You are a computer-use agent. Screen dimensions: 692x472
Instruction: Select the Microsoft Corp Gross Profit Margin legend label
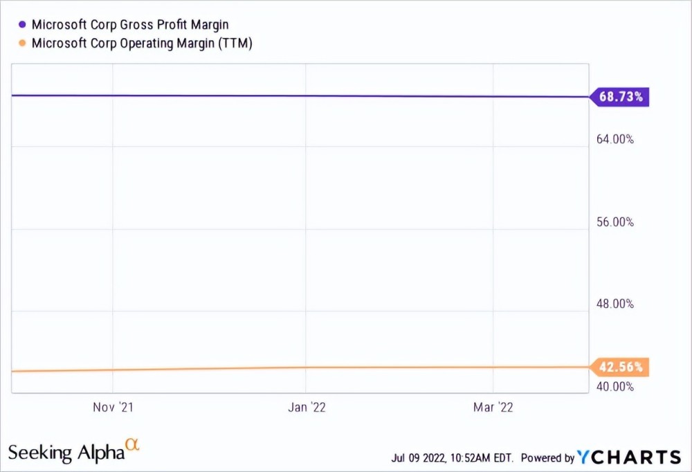[x=130, y=25]
